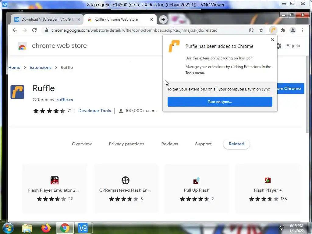Open Developer Tools category link
The height and width of the screenshot is (234, 312).
(95, 111)
